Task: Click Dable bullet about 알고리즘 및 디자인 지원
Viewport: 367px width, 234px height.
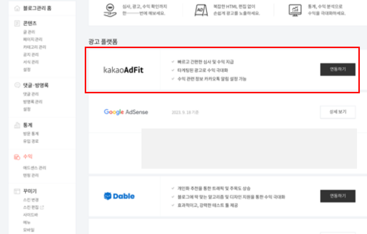Action: point(231,197)
